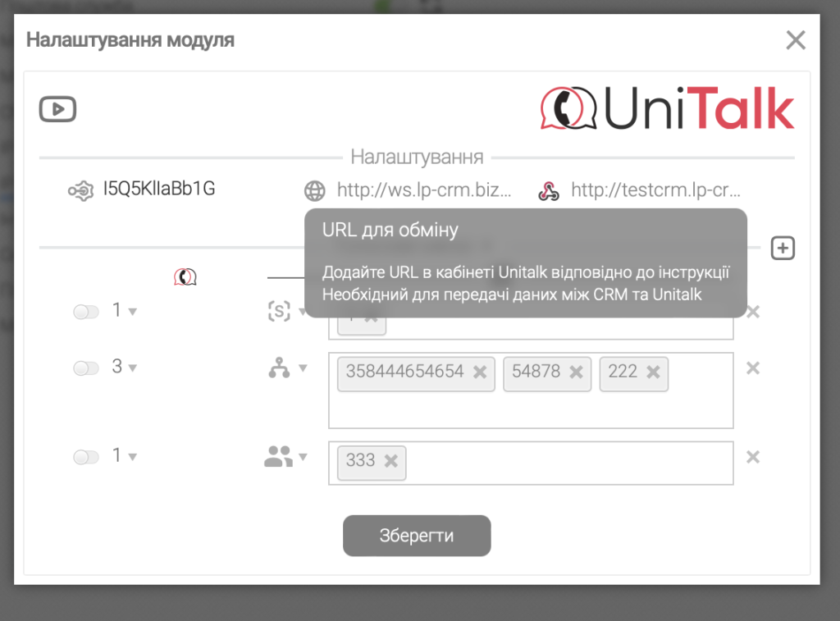Expand the hierarchy icon type dropdown

(287, 368)
